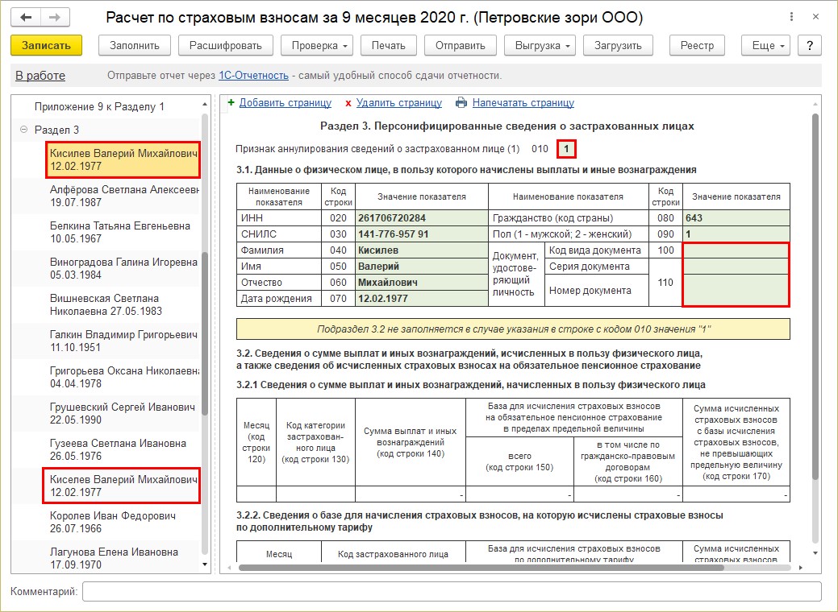Select Грушевский Сергей Иванович entry

click(x=123, y=414)
